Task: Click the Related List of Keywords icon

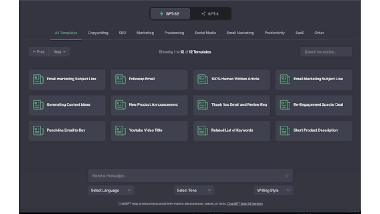Action: 203,131
